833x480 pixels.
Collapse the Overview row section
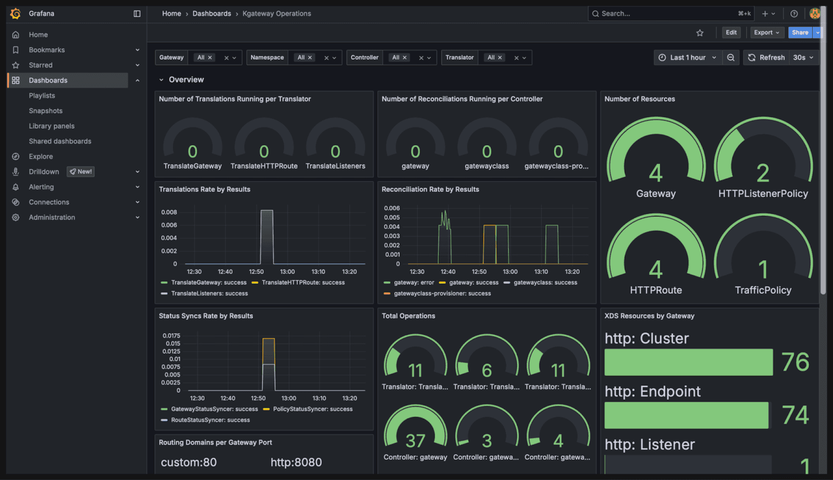pyautogui.click(x=162, y=79)
